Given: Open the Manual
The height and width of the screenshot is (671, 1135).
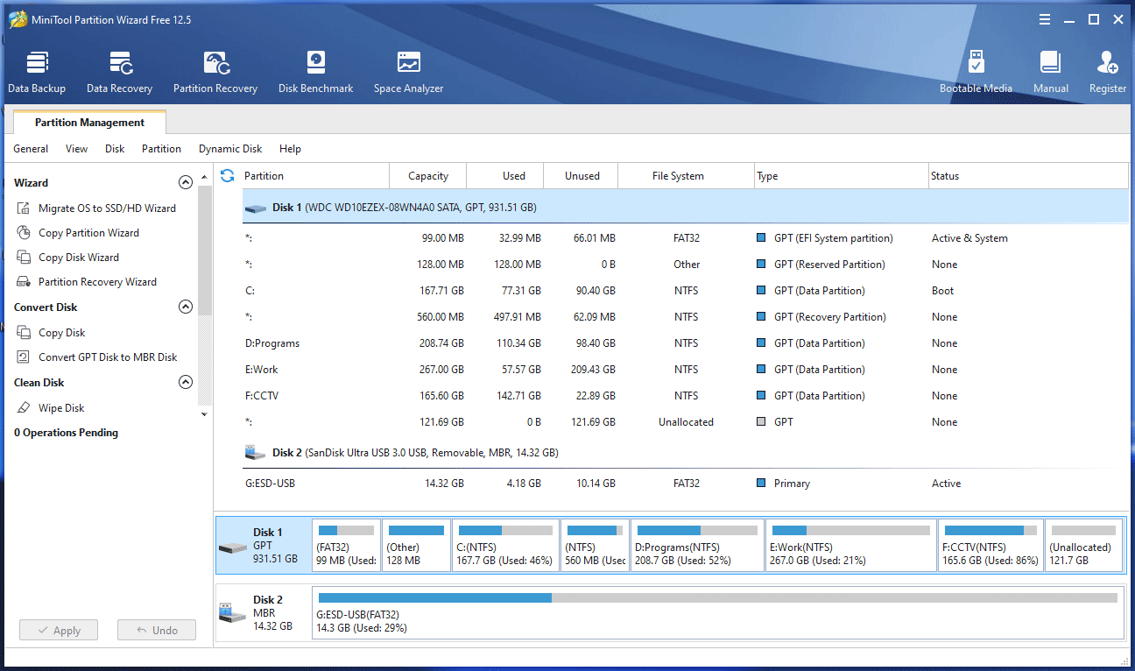Looking at the screenshot, I should coord(1050,73).
